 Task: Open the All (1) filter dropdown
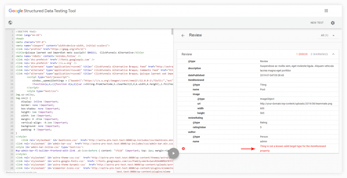coord(327,35)
